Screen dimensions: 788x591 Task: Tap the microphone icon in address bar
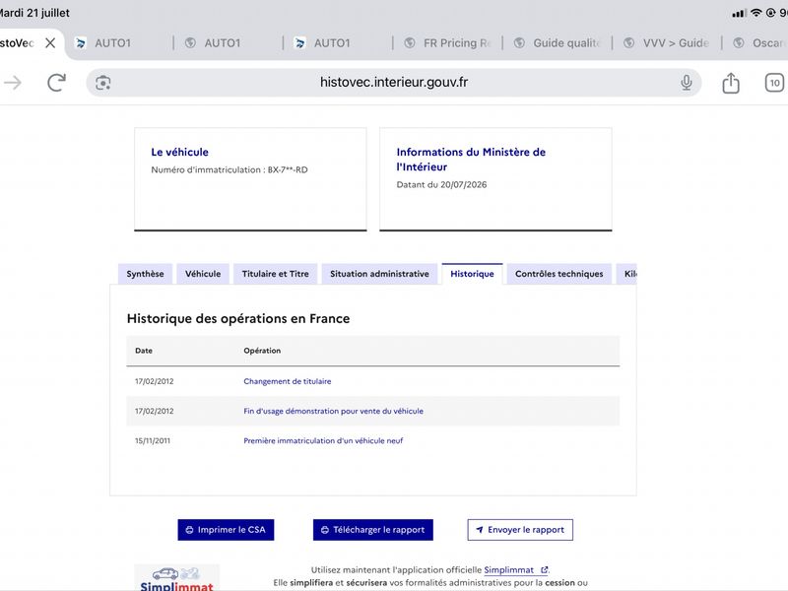pos(686,83)
